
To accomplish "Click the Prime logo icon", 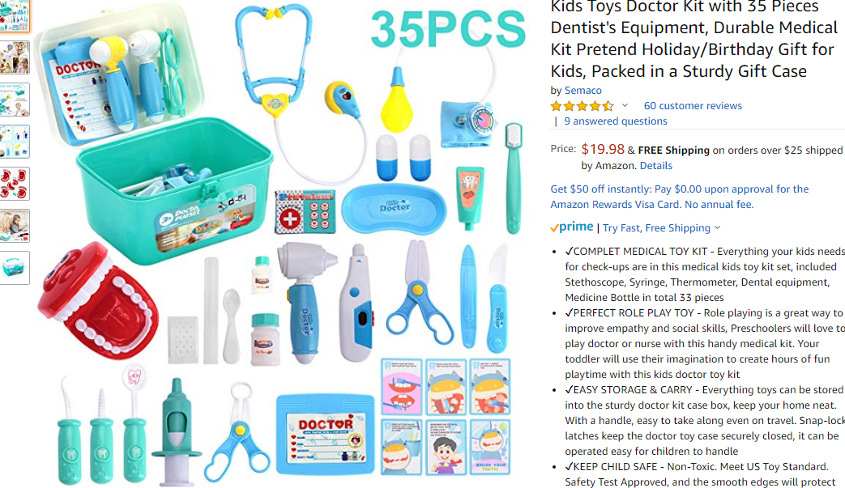I will [x=572, y=227].
